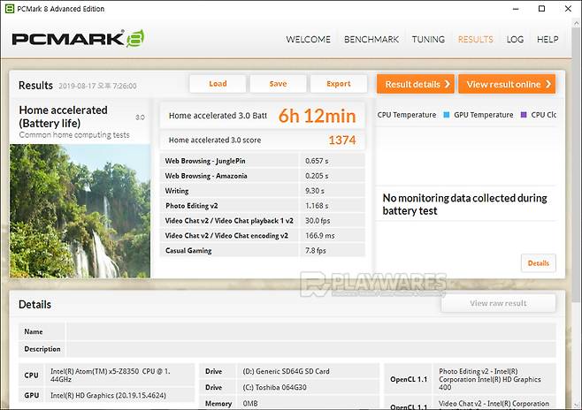Click the Details button under monitoring chart
The image size is (582, 410).
tap(539, 263)
